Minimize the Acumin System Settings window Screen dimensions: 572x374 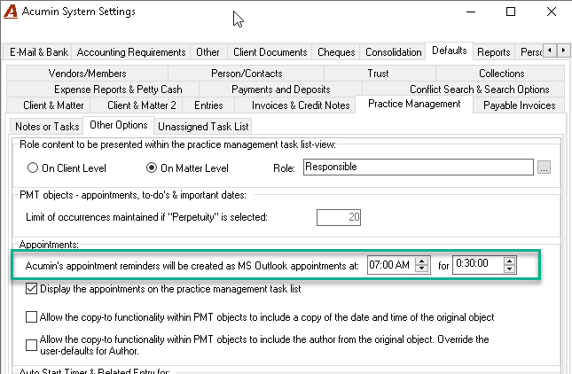click(x=471, y=12)
